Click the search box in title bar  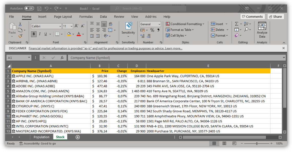[148, 8]
